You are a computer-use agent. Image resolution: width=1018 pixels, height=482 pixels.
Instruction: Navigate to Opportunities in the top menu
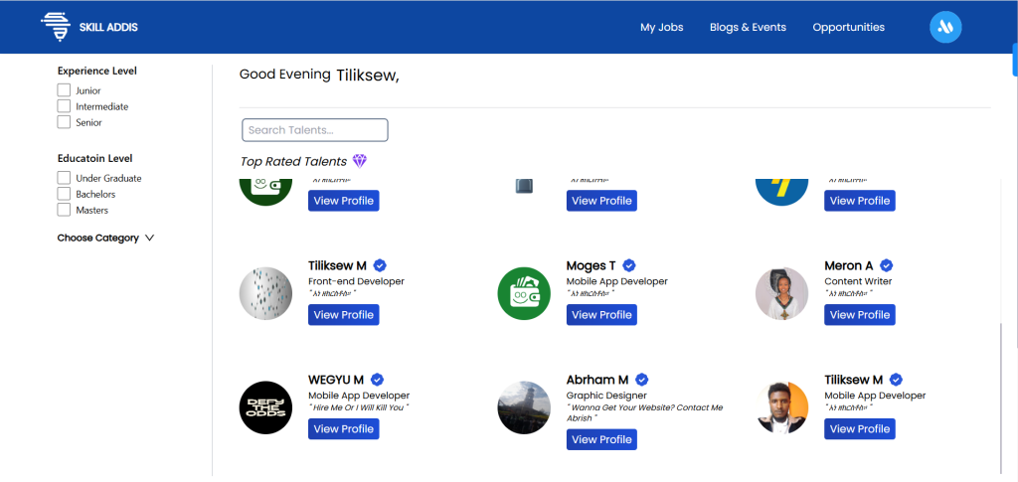(848, 27)
